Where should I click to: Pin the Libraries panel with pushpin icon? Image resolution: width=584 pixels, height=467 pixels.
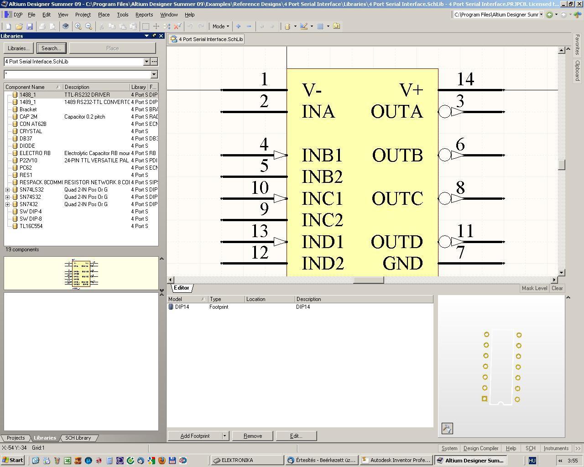pos(154,36)
